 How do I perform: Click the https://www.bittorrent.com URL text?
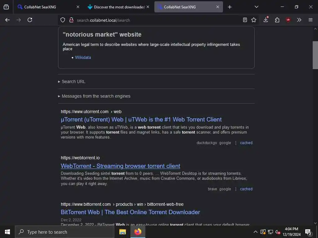(86, 205)
